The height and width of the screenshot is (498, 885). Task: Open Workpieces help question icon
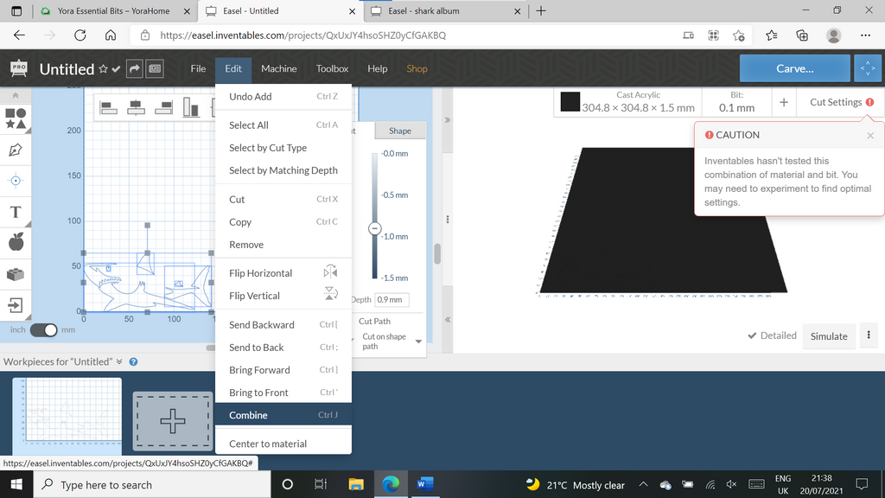click(x=133, y=362)
